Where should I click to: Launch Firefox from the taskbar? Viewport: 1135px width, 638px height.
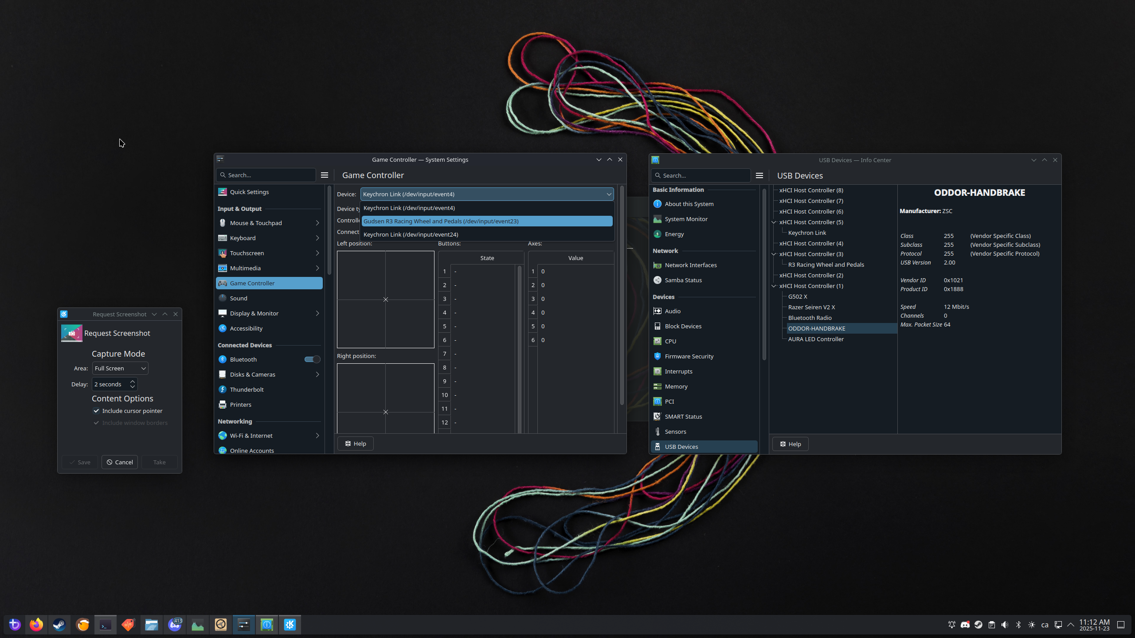click(36, 624)
